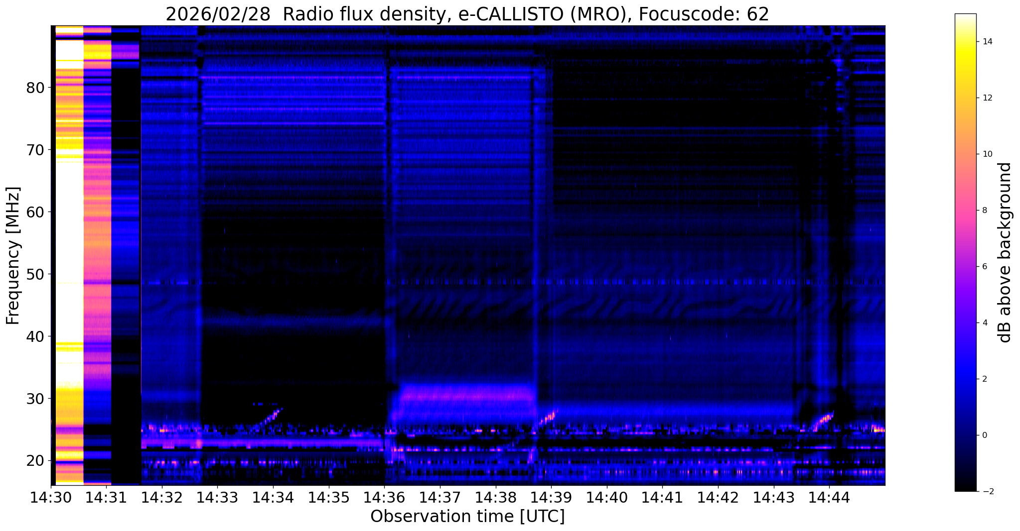Click the 20 MHz frequency tick label
The image size is (1020, 531).
pyautogui.click(x=35, y=461)
